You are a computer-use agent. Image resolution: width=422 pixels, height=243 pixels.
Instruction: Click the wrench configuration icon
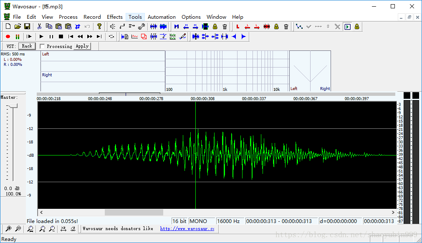point(142,26)
